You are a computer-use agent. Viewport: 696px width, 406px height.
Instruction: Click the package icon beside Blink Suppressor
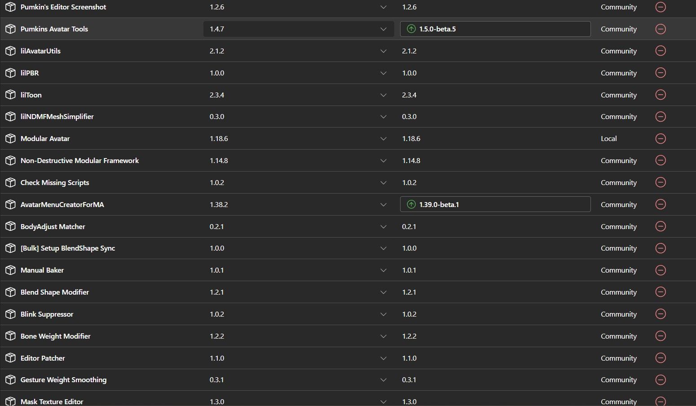(10, 314)
